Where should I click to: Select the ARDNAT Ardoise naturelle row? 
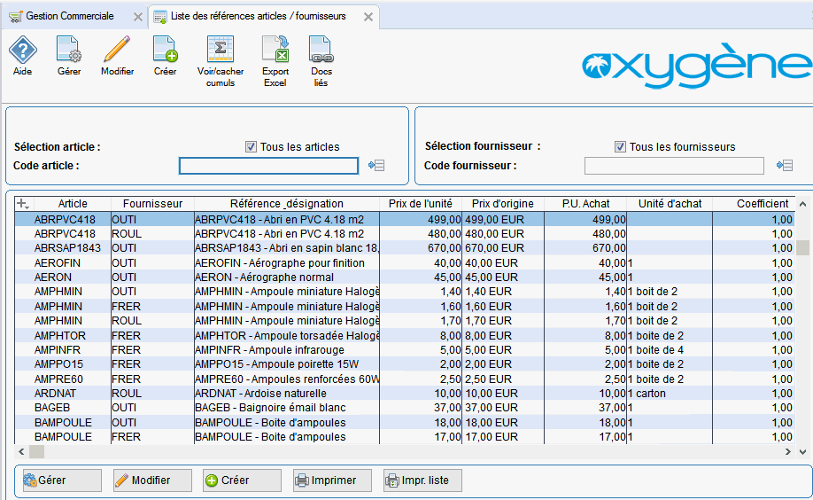click(x=405, y=394)
